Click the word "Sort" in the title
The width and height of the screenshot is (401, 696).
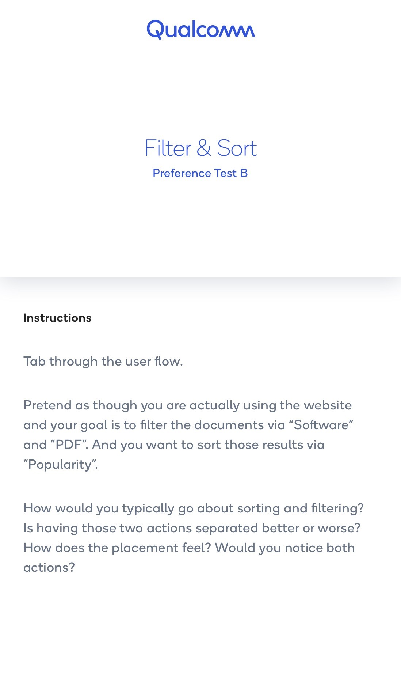[x=237, y=148]
